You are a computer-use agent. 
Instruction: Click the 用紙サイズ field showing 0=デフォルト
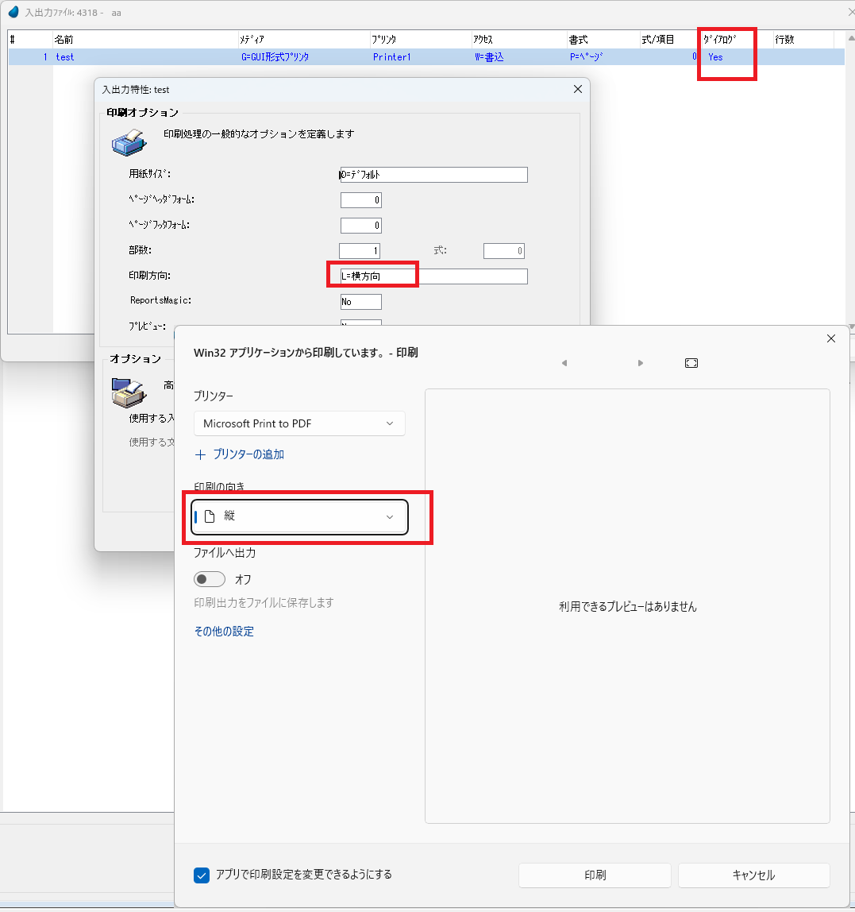433,175
